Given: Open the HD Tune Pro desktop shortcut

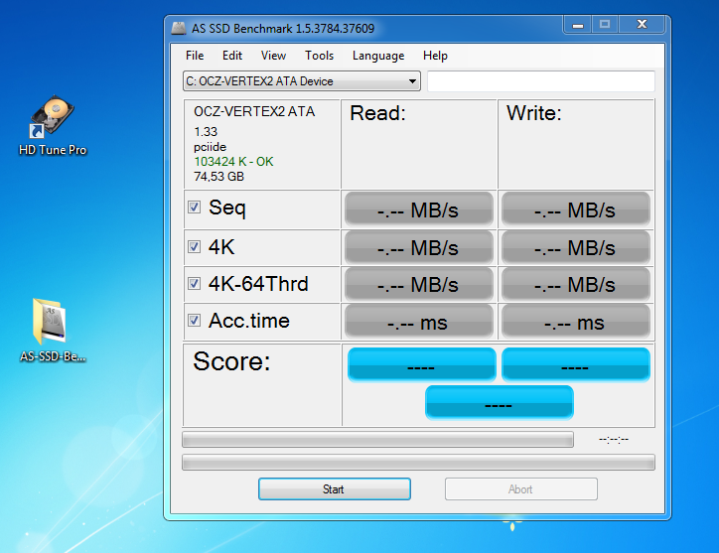Looking at the screenshot, I should [x=52, y=125].
